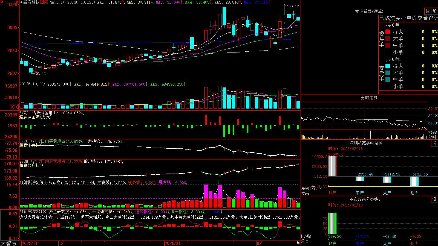Click the 委买单 section label

(382, 39)
